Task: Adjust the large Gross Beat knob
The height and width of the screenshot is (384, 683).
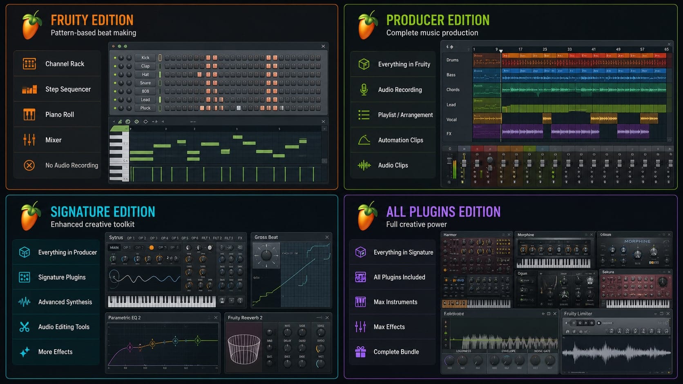Action: (266, 255)
